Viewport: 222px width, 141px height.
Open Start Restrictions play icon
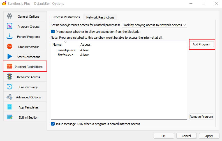(10, 57)
